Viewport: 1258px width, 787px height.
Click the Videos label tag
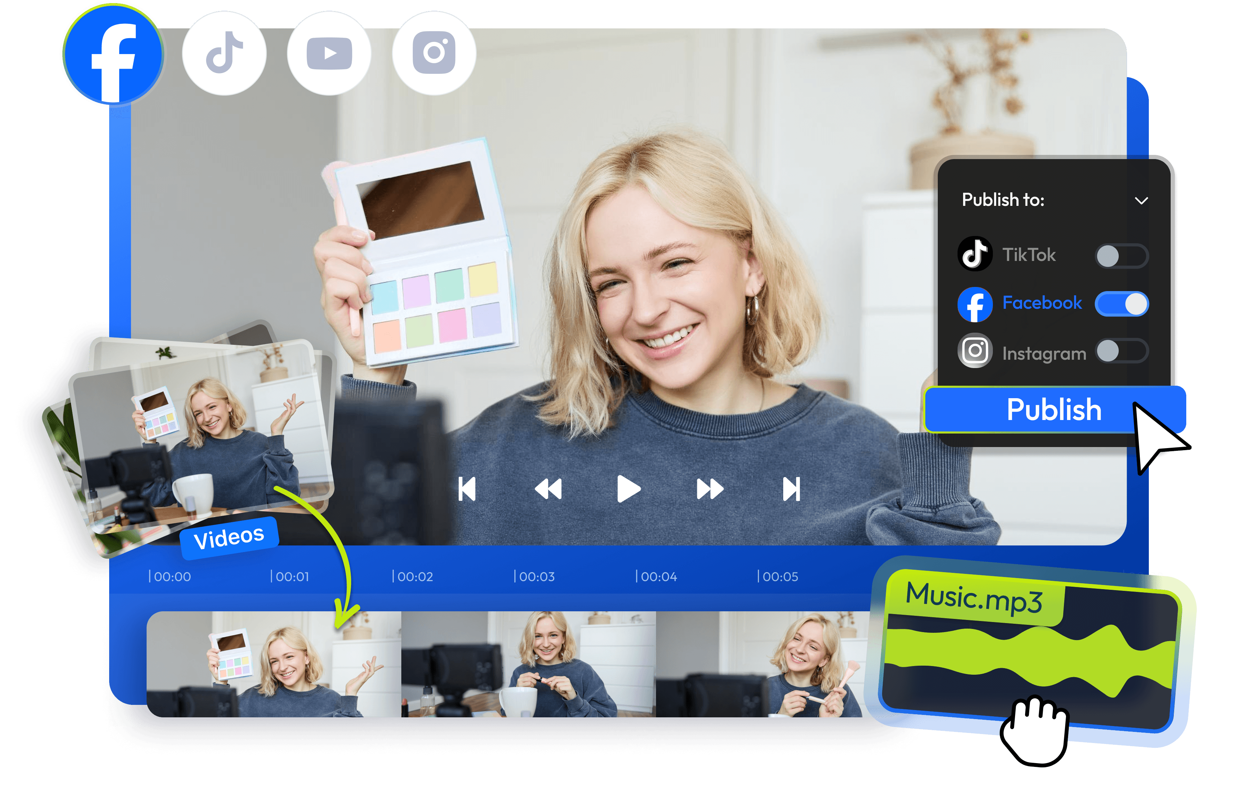point(229,538)
